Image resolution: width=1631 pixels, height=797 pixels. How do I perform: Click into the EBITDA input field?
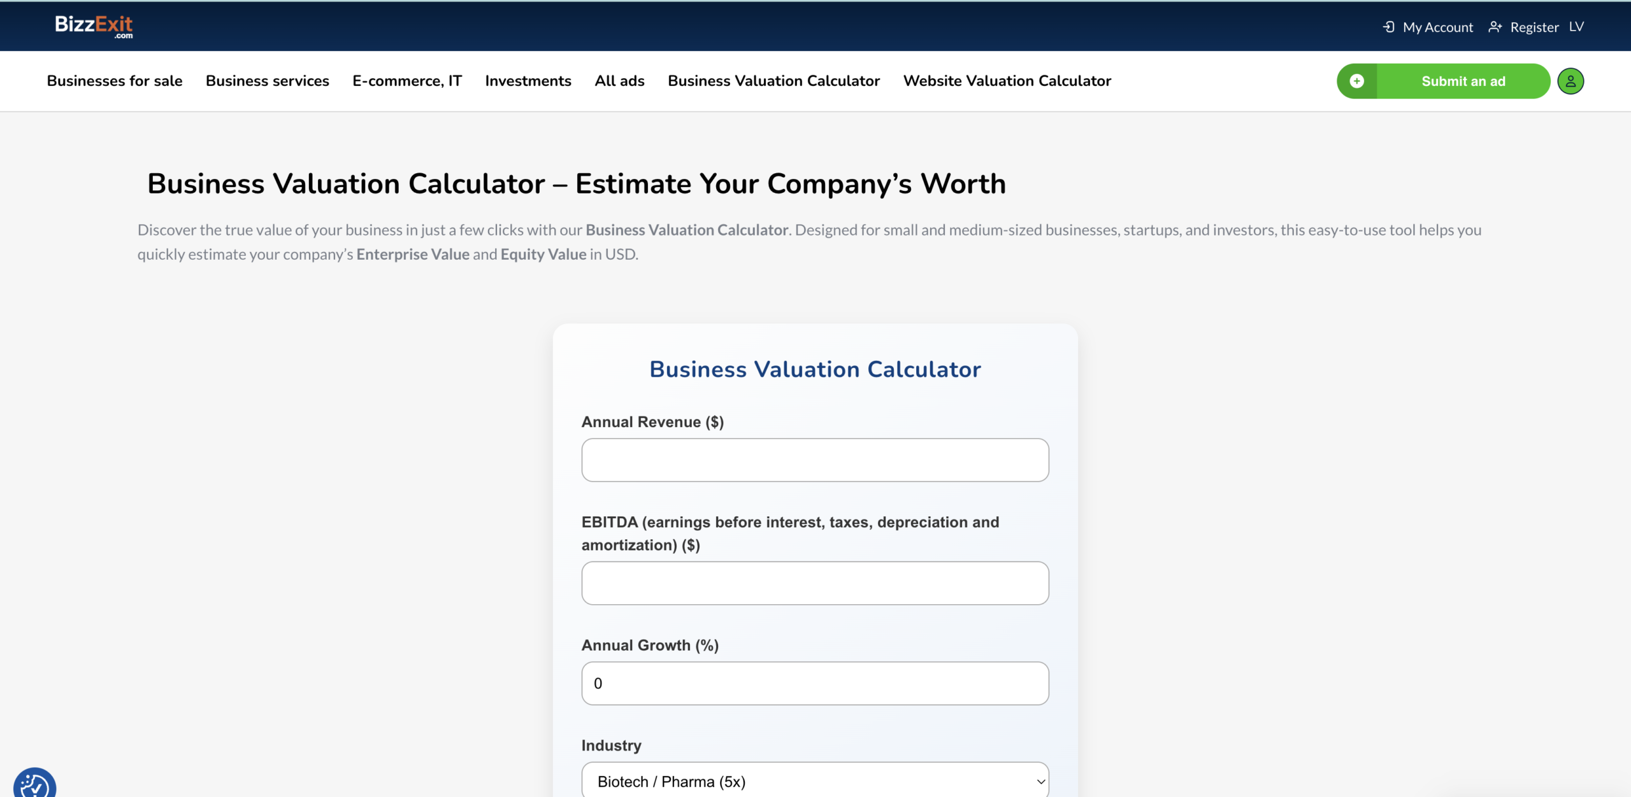pos(815,582)
